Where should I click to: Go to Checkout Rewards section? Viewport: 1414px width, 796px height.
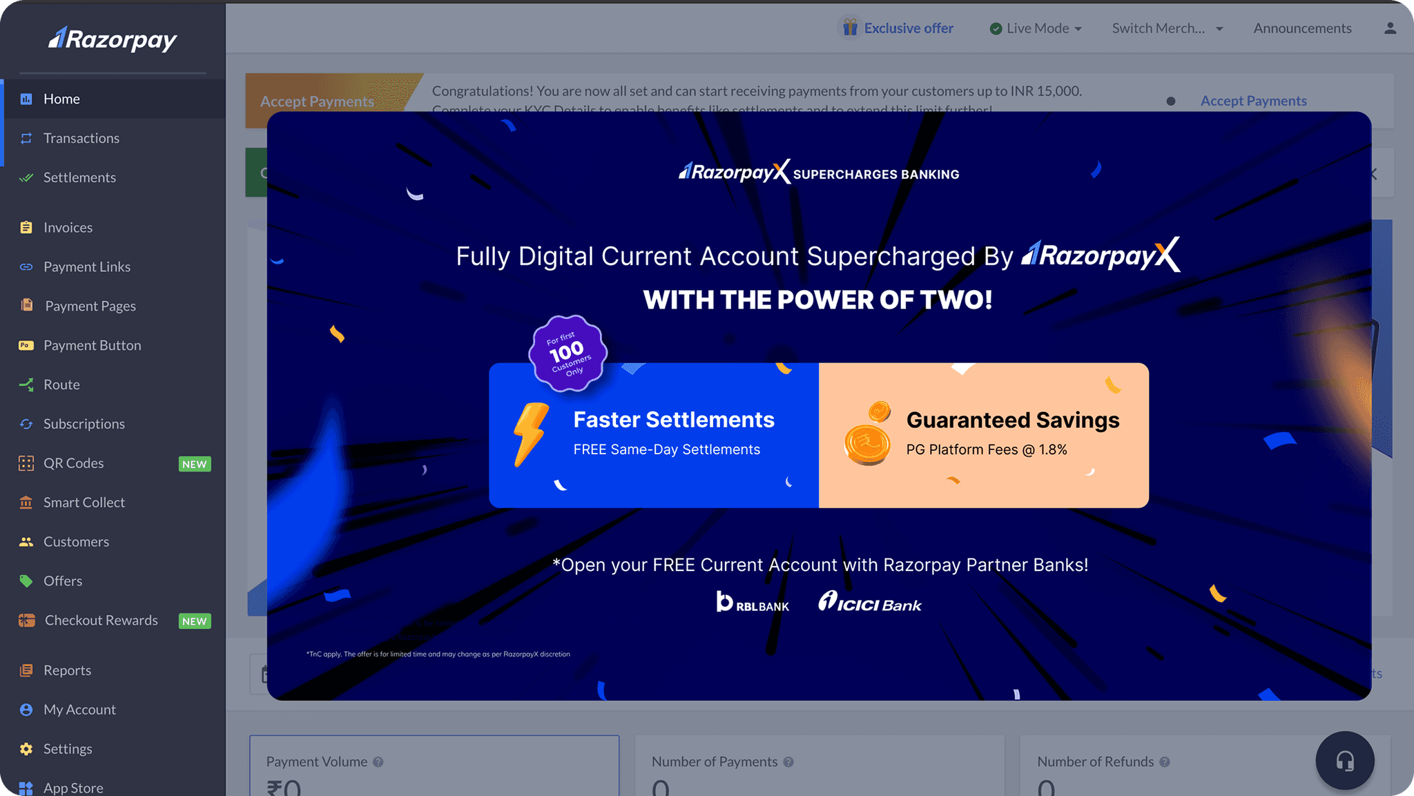pyautogui.click(x=101, y=620)
